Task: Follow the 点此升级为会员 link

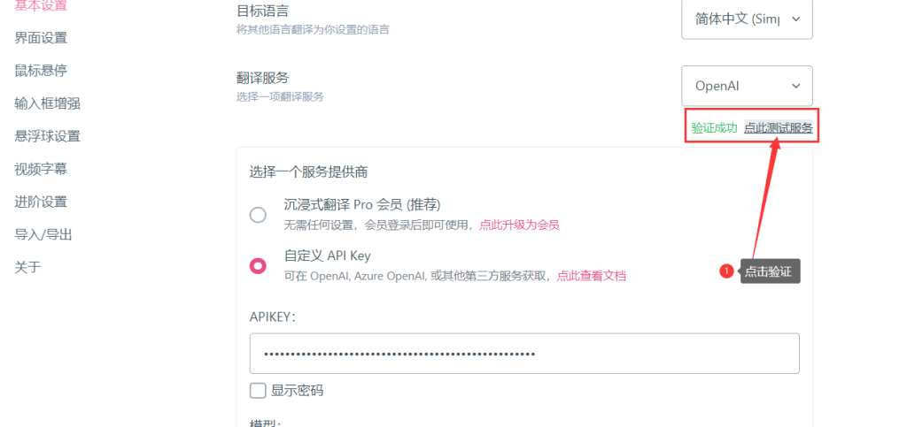Action: (519, 225)
